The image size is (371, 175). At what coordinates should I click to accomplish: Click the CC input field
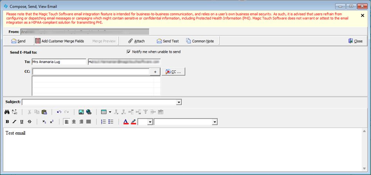[91, 72]
